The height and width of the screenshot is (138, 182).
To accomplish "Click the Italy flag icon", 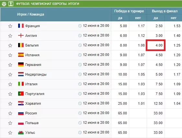I will pyautogui.click(x=21, y=84).
